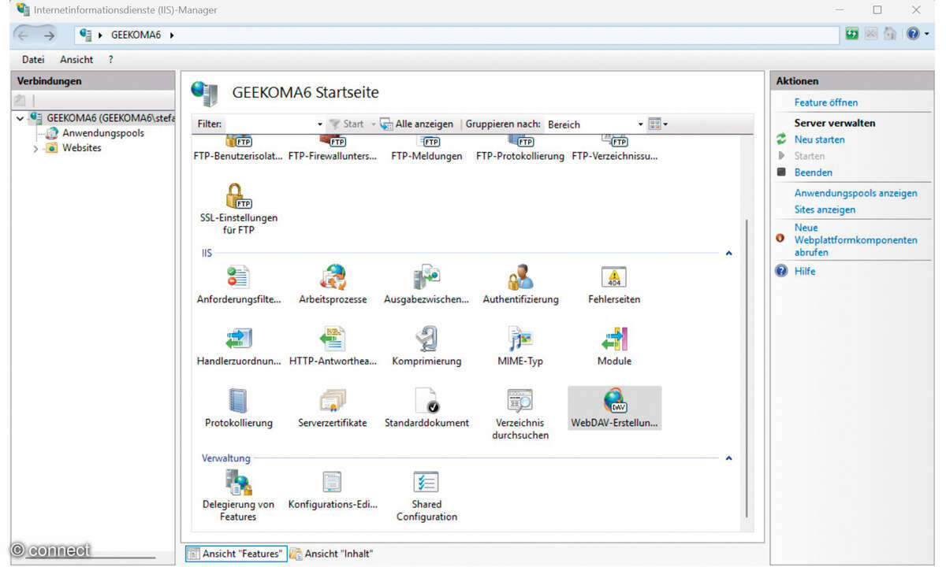Open the view mode dropdown button

pos(657,124)
